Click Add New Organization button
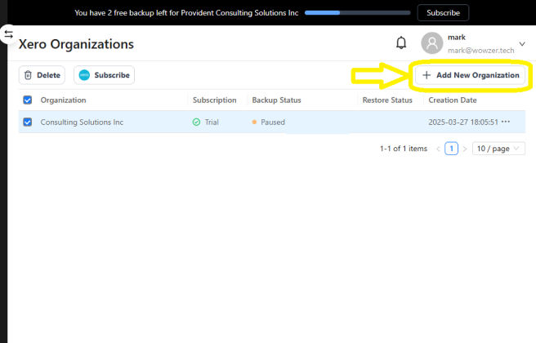 point(471,75)
